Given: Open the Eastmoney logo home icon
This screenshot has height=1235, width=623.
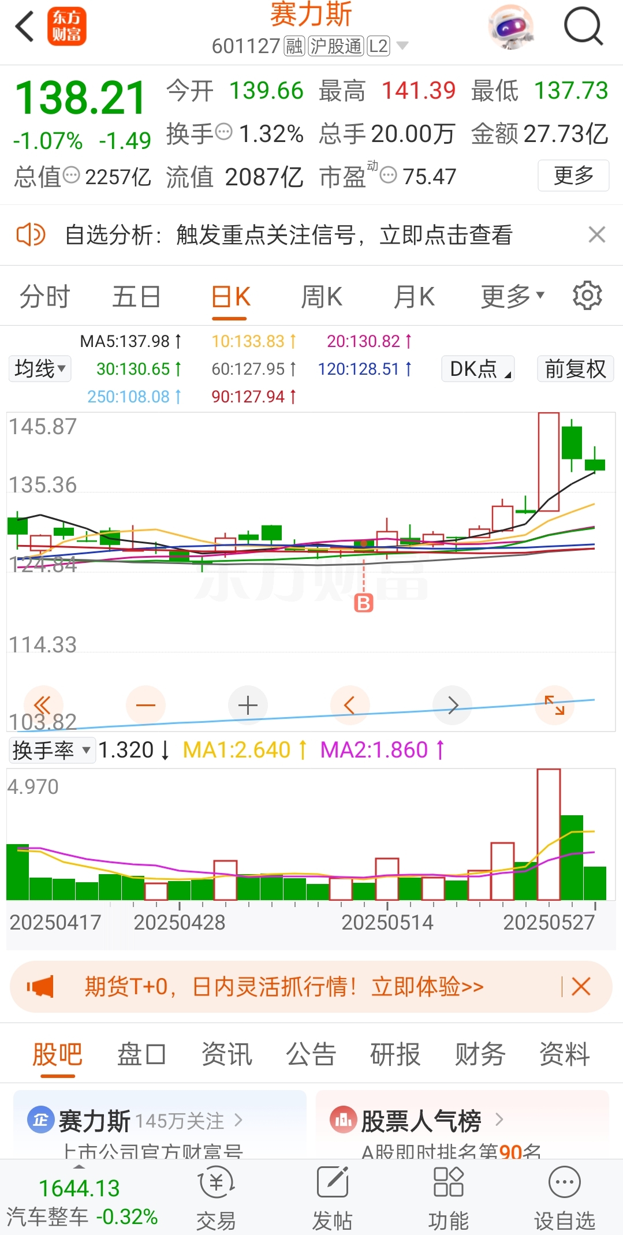Looking at the screenshot, I should pos(66,27).
